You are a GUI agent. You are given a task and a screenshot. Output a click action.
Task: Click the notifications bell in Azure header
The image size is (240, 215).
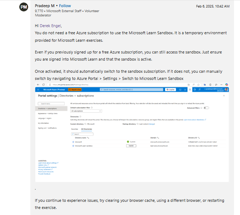pyautogui.click(x=185, y=89)
